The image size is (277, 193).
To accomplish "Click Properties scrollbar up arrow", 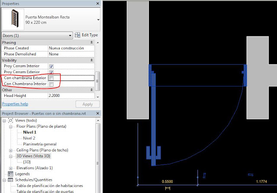I will [x=98, y=42].
